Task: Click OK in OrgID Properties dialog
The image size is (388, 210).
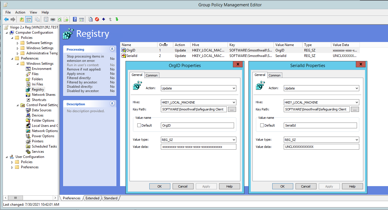Action: pos(160,186)
